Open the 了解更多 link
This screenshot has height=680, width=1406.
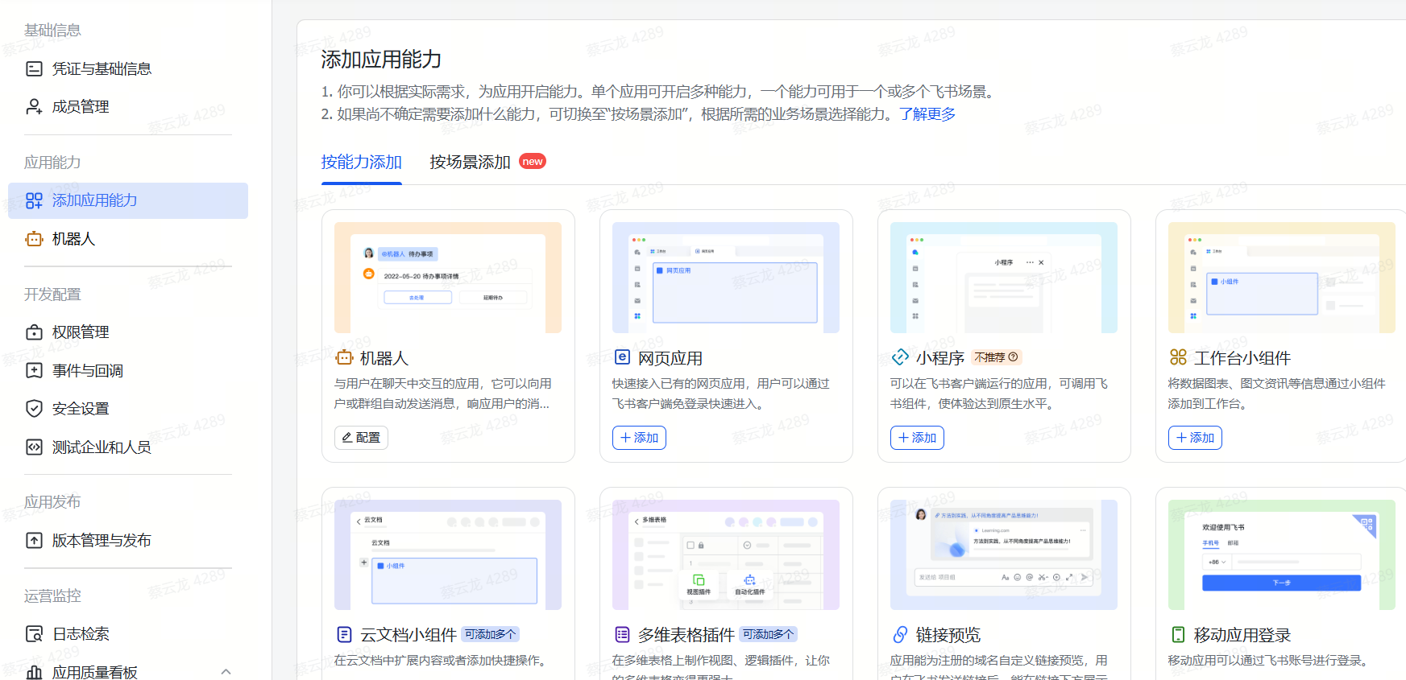[x=927, y=114]
